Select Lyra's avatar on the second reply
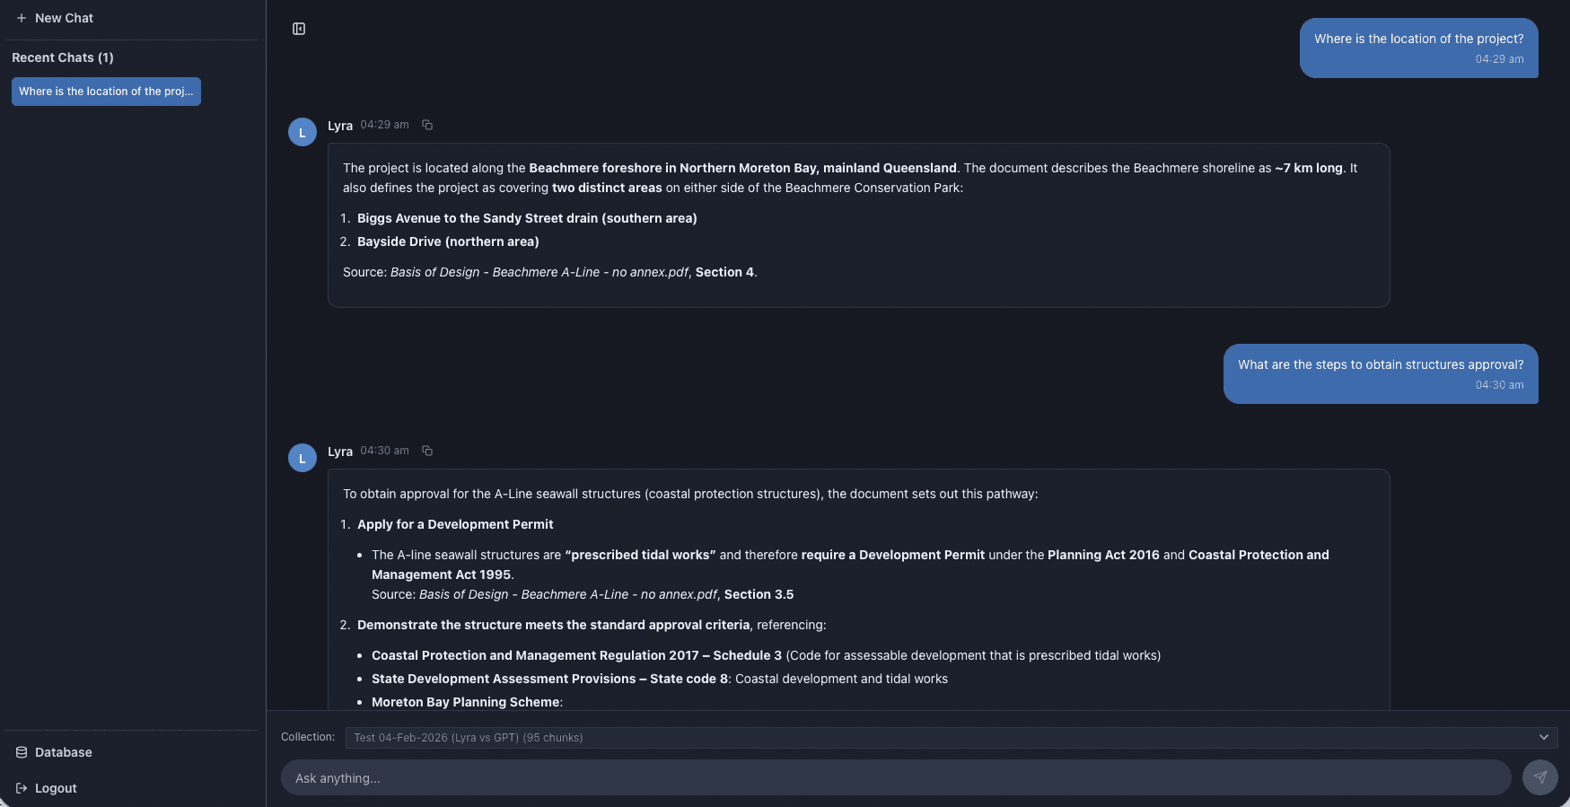Viewport: 1570px width, 807px height. pyautogui.click(x=302, y=458)
